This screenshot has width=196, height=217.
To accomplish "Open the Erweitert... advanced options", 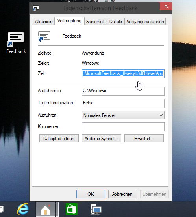I will (x=144, y=139).
